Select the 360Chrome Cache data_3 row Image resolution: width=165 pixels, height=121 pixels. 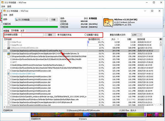[37, 65]
